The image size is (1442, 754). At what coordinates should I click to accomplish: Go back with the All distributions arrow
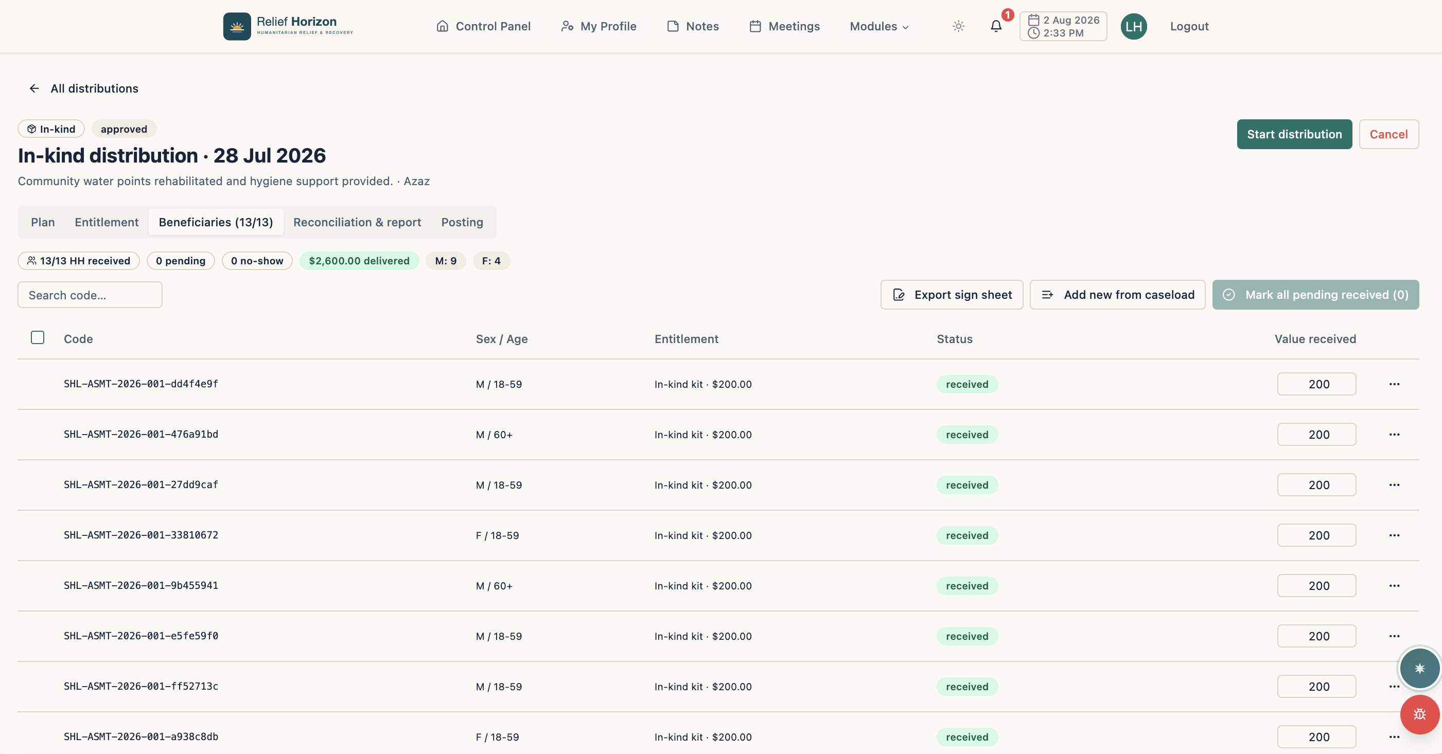point(34,88)
